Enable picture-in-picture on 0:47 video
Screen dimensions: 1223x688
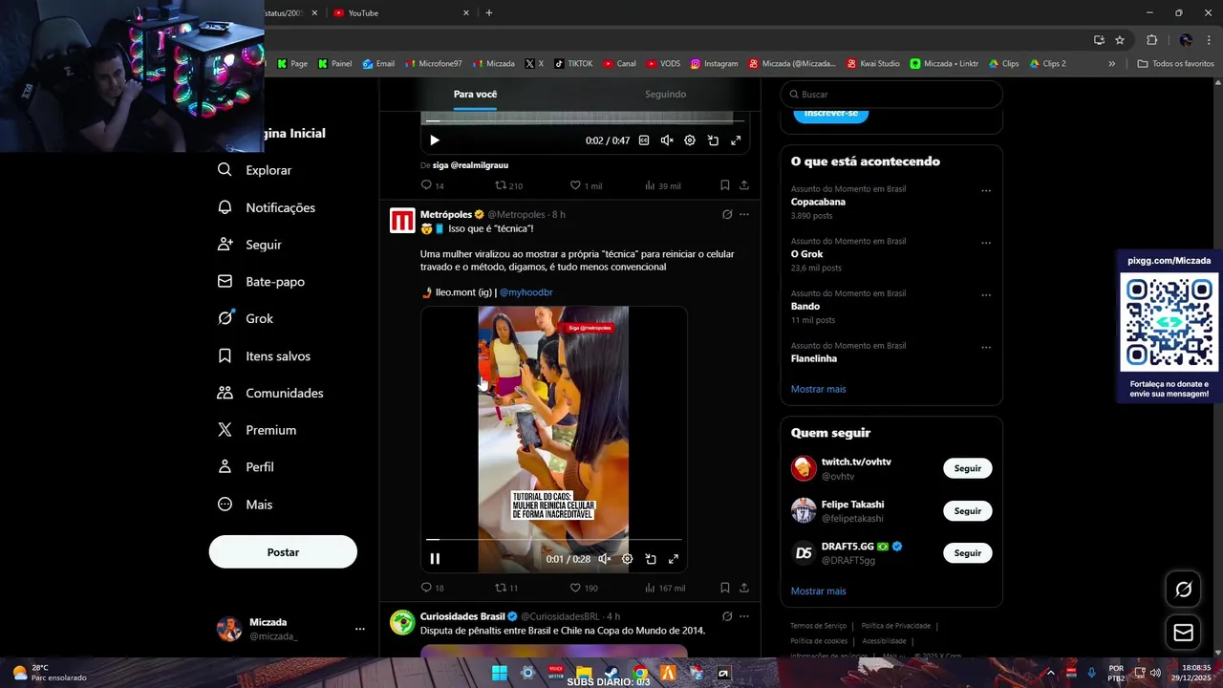coord(713,140)
